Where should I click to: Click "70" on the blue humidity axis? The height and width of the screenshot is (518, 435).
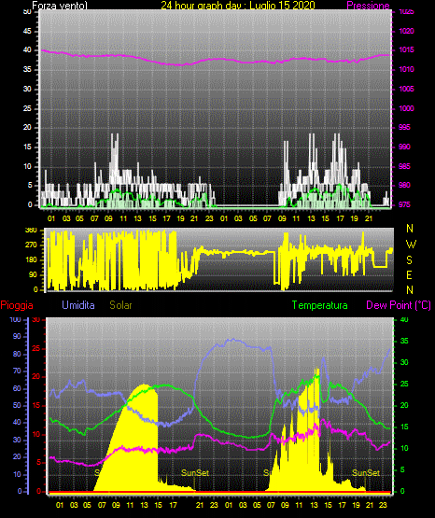pos(17,371)
